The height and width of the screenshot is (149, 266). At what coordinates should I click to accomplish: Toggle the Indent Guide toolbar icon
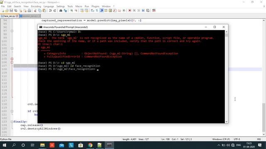tap(101, 10)
